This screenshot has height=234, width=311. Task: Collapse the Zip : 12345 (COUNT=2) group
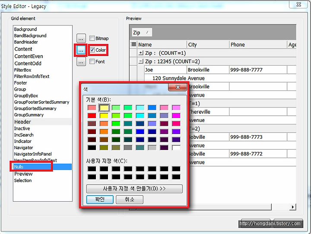pos(141,61)
